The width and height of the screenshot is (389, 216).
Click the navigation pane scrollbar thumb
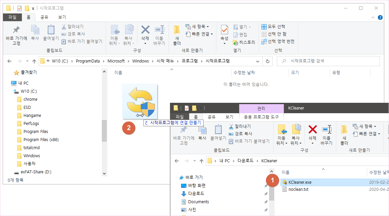[x=104, y=131]
